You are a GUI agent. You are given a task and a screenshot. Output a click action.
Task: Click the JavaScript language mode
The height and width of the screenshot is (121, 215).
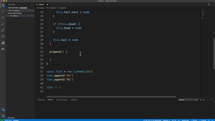[x=185, y=120]
